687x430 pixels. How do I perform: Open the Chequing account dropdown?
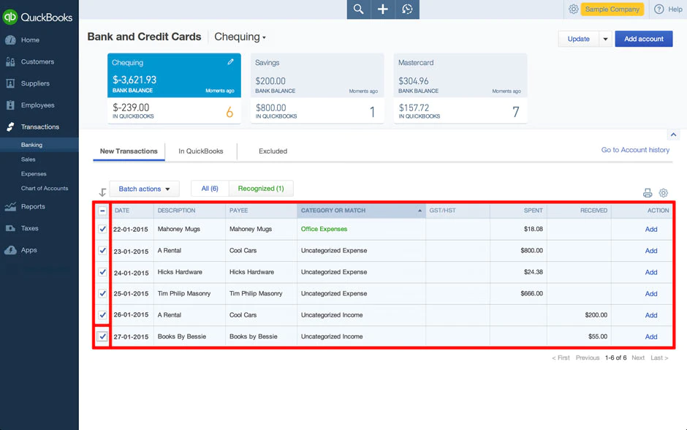[x=240, y=37]
